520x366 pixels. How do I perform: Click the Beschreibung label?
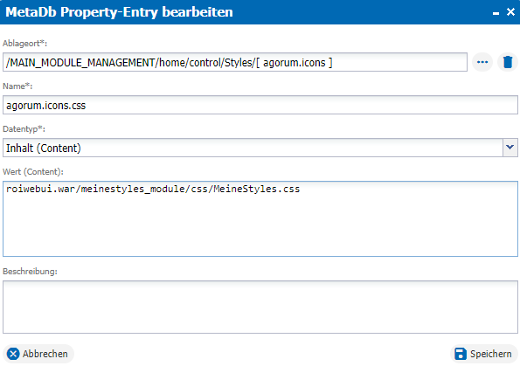pyautogui.click(x=30, y=271)
